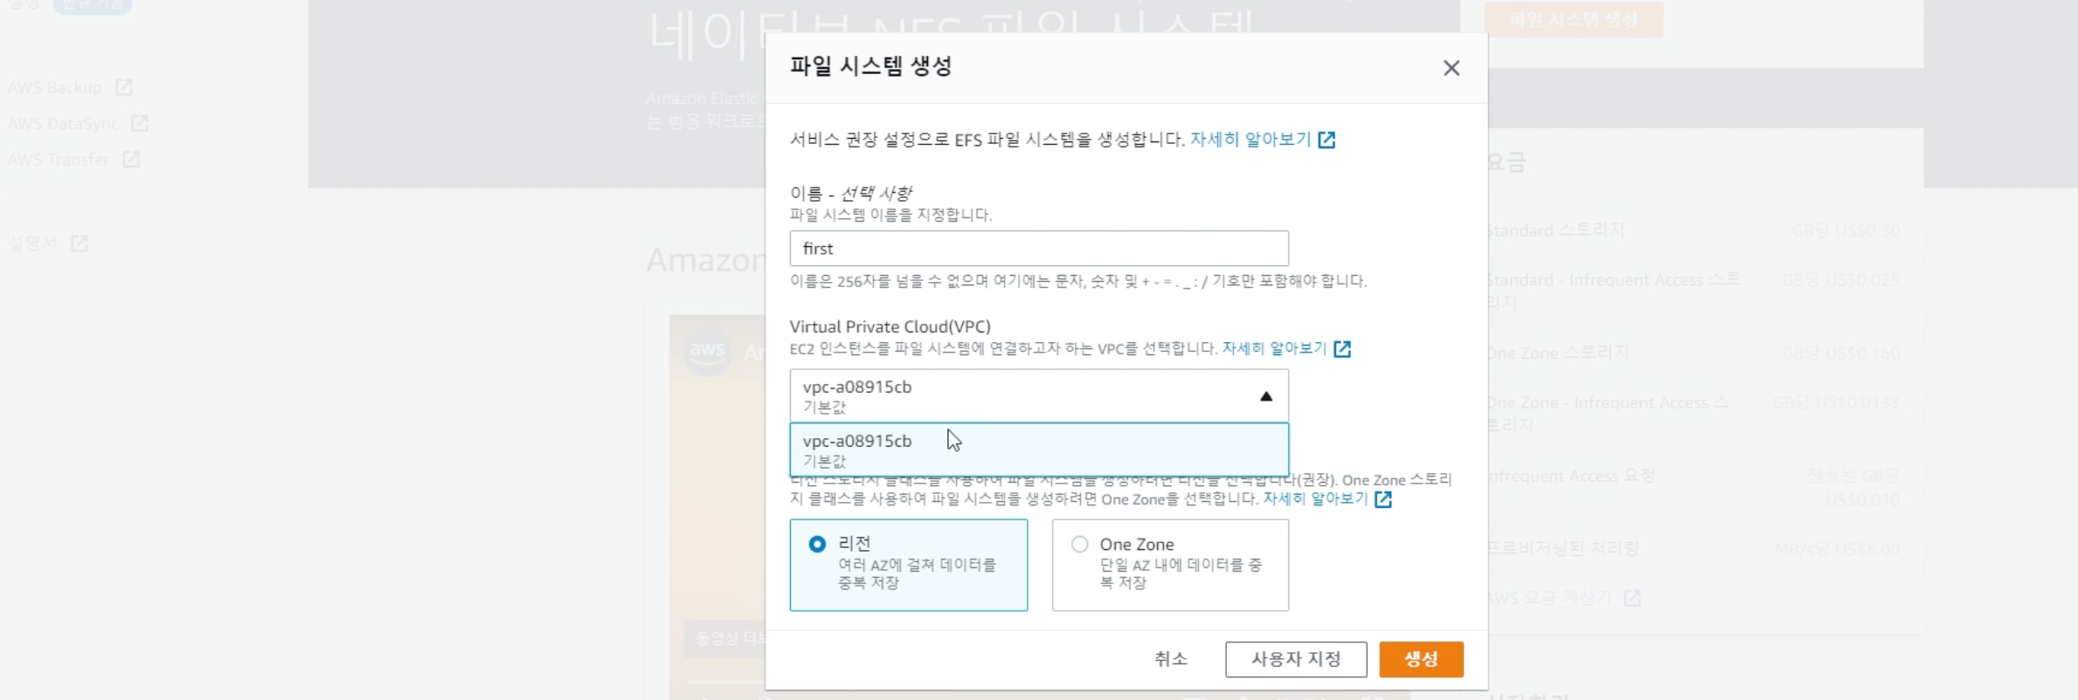Screen dimensions: 2078x700
Task: Choose the vpc-a08915cb option in the open list
Action: coord(1038,450)
